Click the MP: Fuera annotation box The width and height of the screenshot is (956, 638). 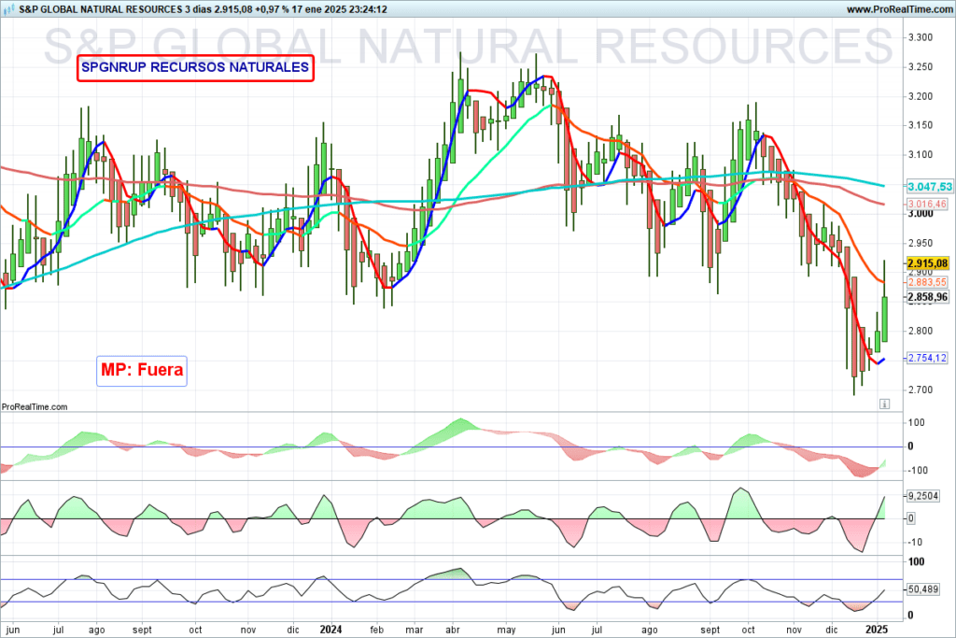tap(142, 369)
